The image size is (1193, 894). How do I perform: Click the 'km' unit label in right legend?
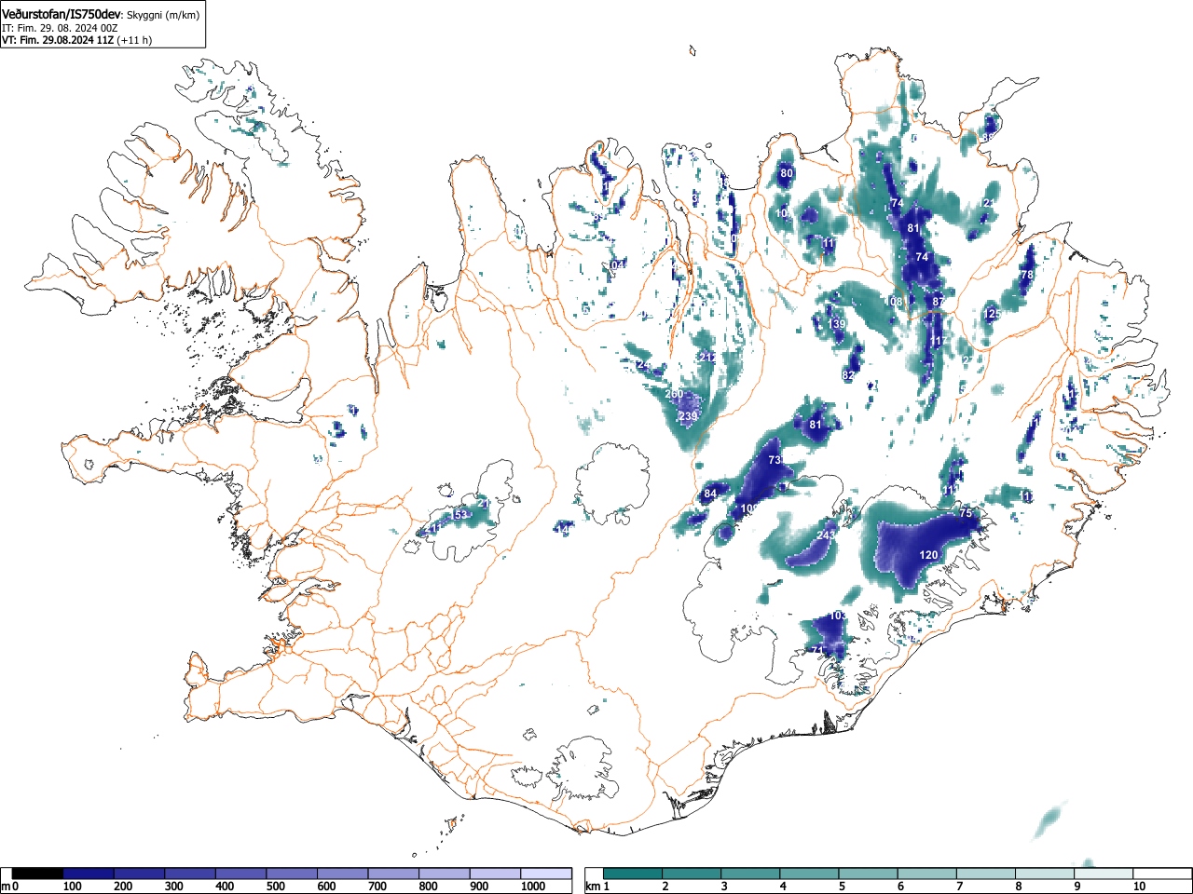tap(593, 887)
